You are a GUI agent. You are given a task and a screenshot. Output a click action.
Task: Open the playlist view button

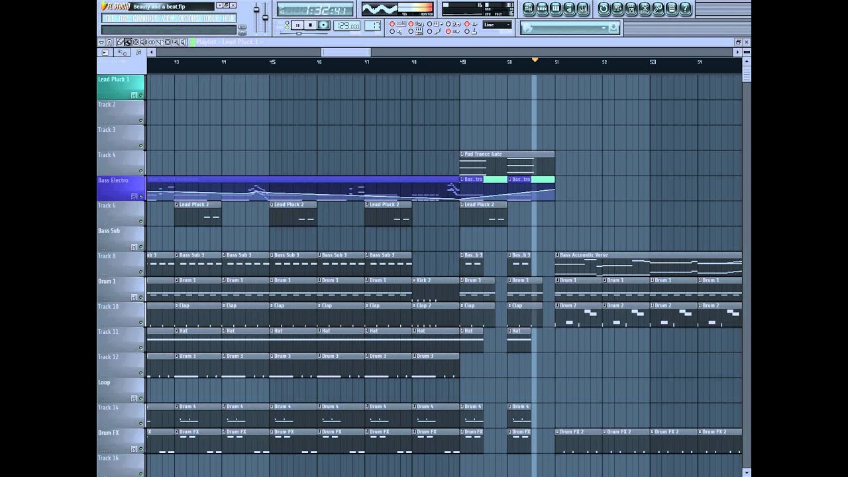click(527, 9)
